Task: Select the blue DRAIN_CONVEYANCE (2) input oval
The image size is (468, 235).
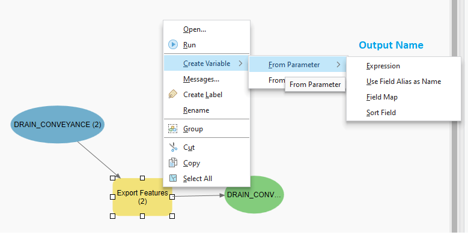Action: (57, 124)
